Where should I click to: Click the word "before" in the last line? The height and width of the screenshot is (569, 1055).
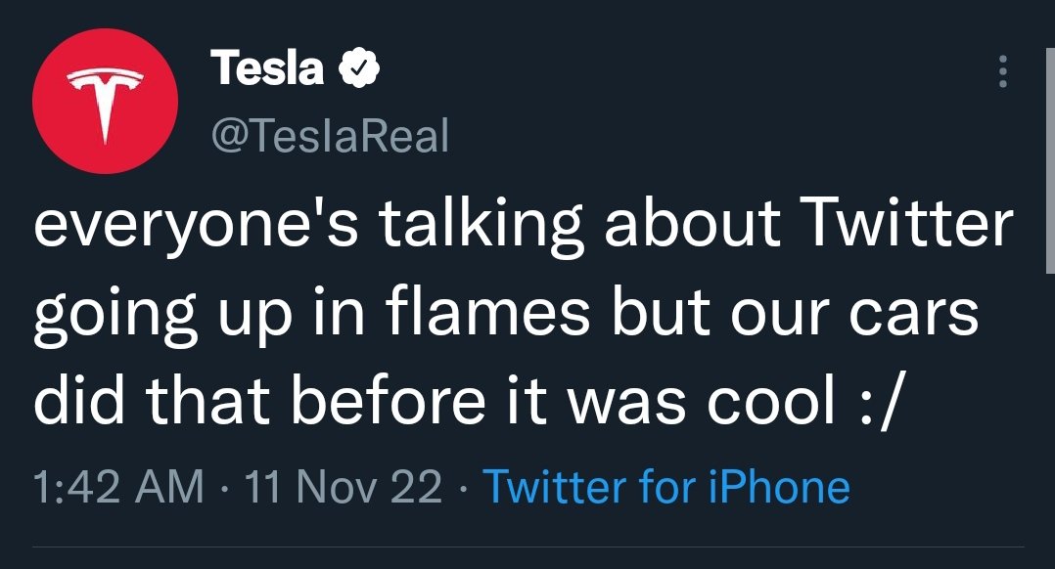tap(389, 401)
